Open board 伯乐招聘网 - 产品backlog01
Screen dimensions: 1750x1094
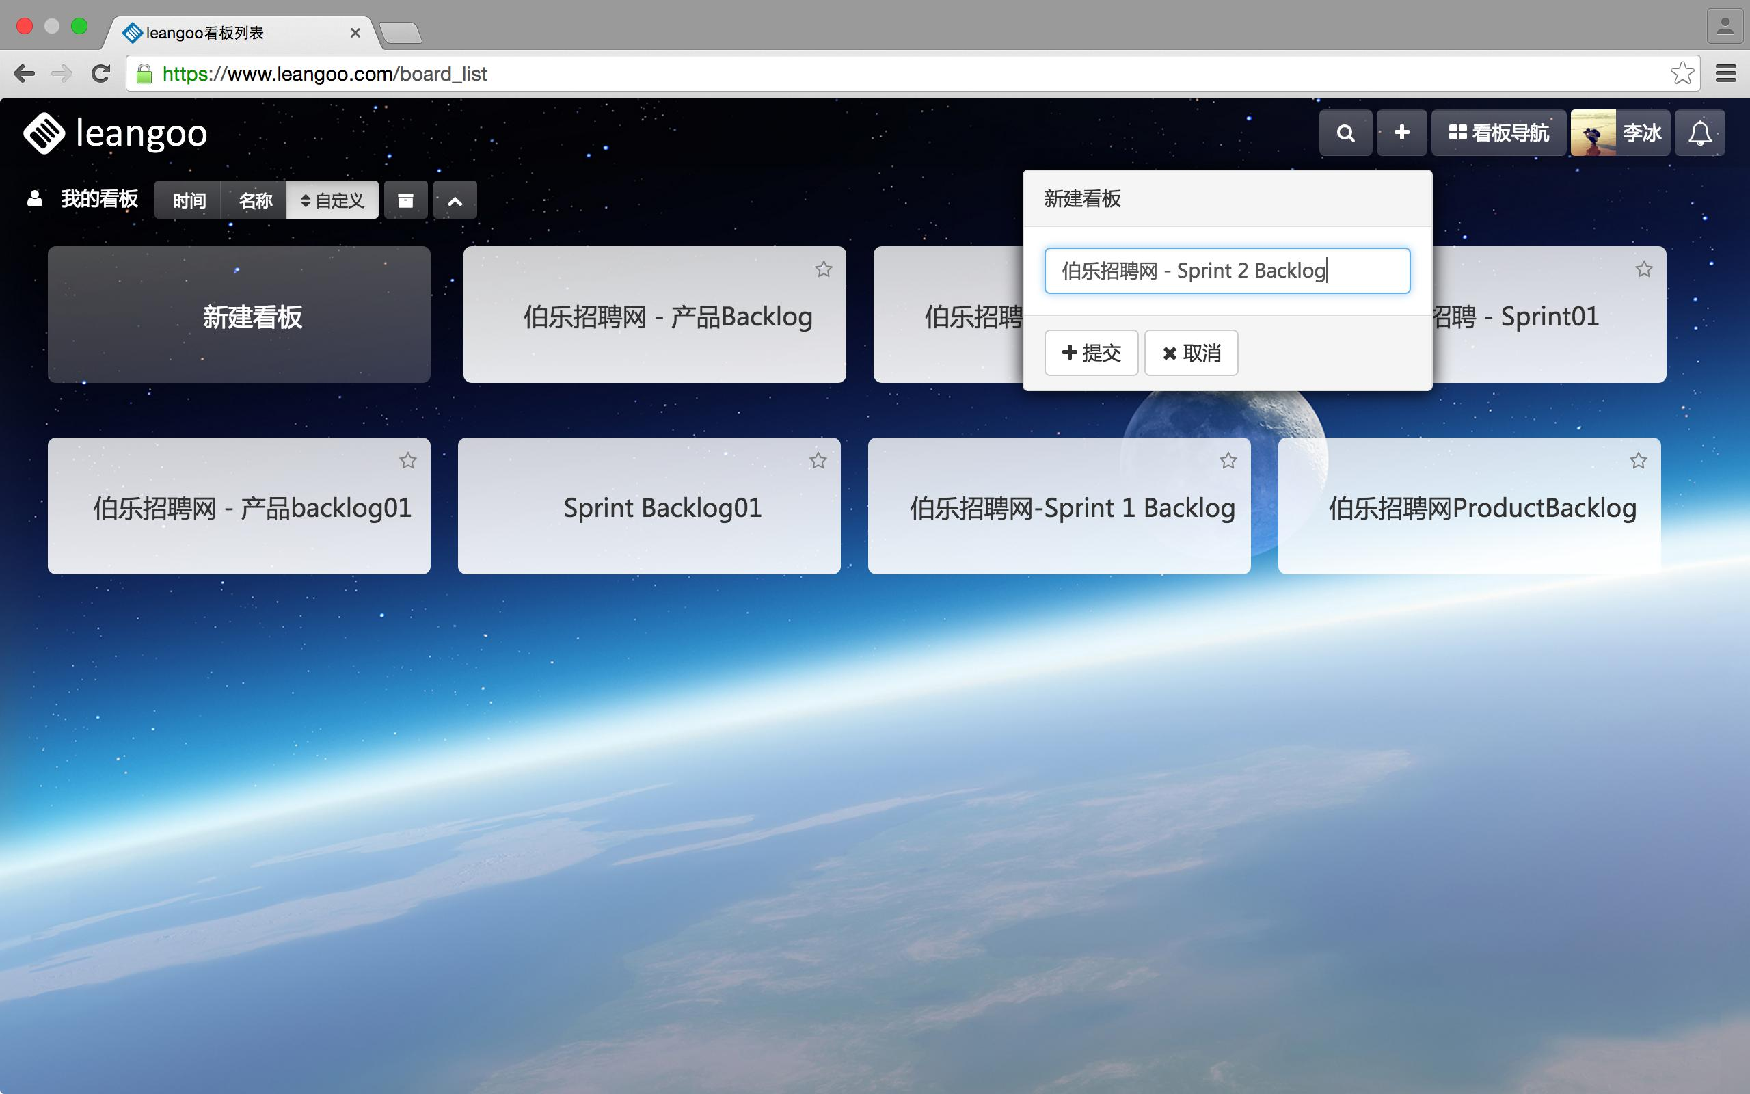(x=239, y=507)
